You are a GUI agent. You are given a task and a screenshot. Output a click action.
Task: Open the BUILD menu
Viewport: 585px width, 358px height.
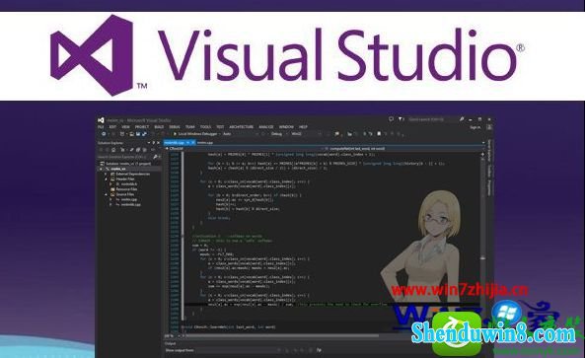[x=159, y=127]
